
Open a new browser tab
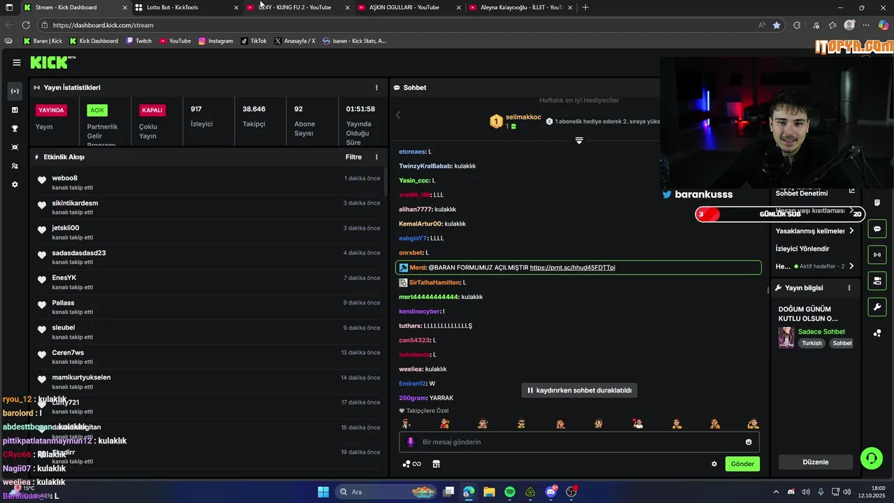point(585,8)
